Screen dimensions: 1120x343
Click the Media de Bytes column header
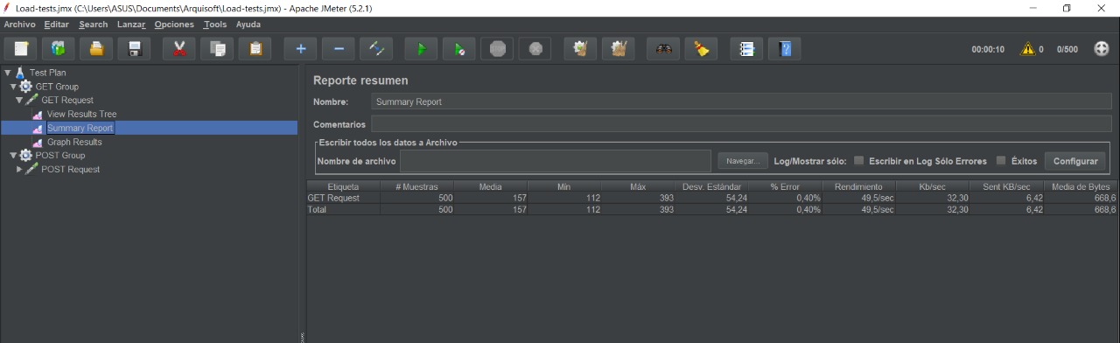(x=1081, y=186)
